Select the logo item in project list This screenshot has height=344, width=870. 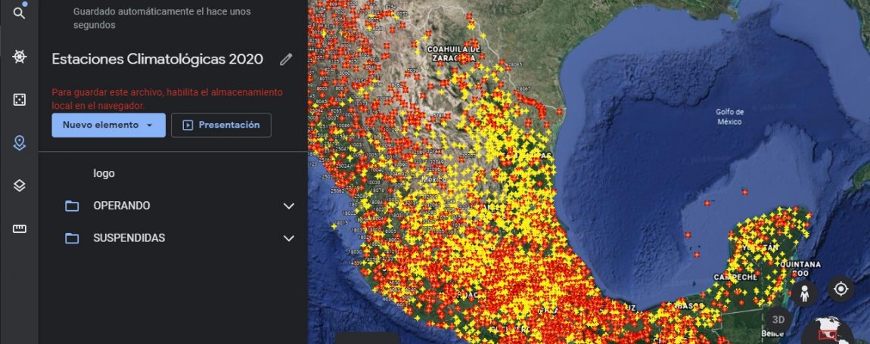(x=104, y=174)
